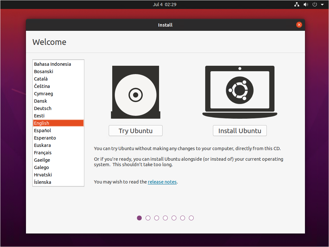
Task: Select Español from the language list
Action: pos(43,131)
